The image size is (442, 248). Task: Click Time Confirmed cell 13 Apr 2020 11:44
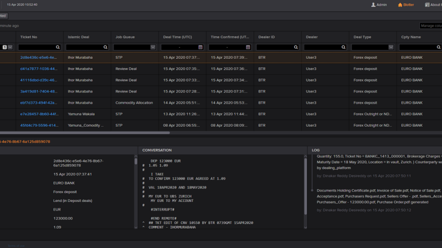point(229,114)
